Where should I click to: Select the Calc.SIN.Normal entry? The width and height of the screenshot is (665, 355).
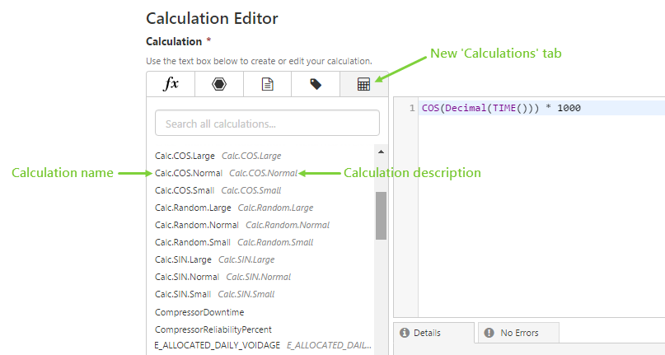click(187, 277)
